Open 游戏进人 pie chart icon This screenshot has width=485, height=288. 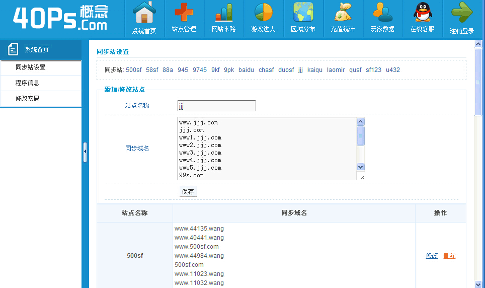click(263, 14)
